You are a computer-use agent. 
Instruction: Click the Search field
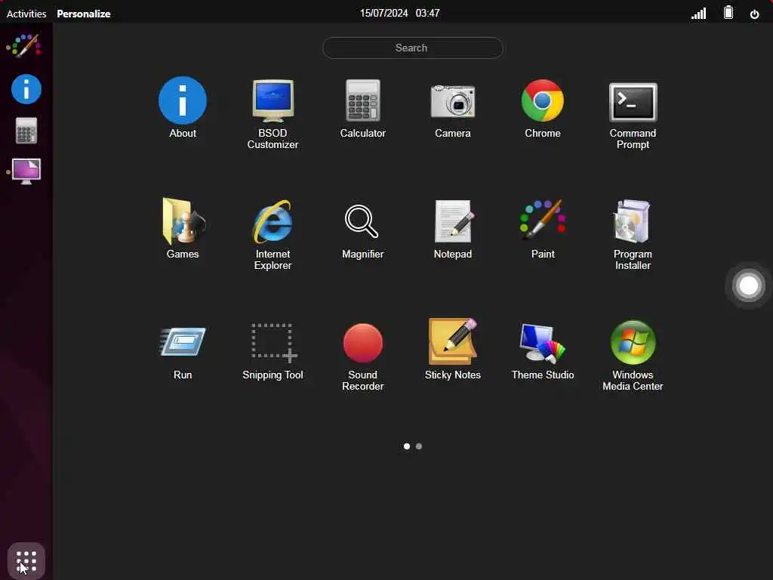coord(413,48)
